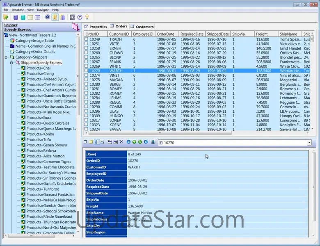Check the box for order 10260
Screen dimensions: 320x246
coord(86,52)
